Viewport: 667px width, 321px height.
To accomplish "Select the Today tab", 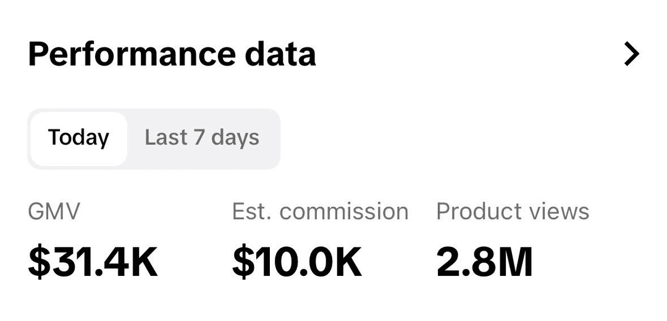I will [78, 138].
